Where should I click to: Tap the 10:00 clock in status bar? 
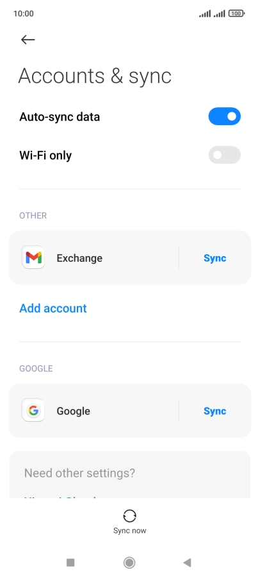pyautogui.click(x=24, y=13)
